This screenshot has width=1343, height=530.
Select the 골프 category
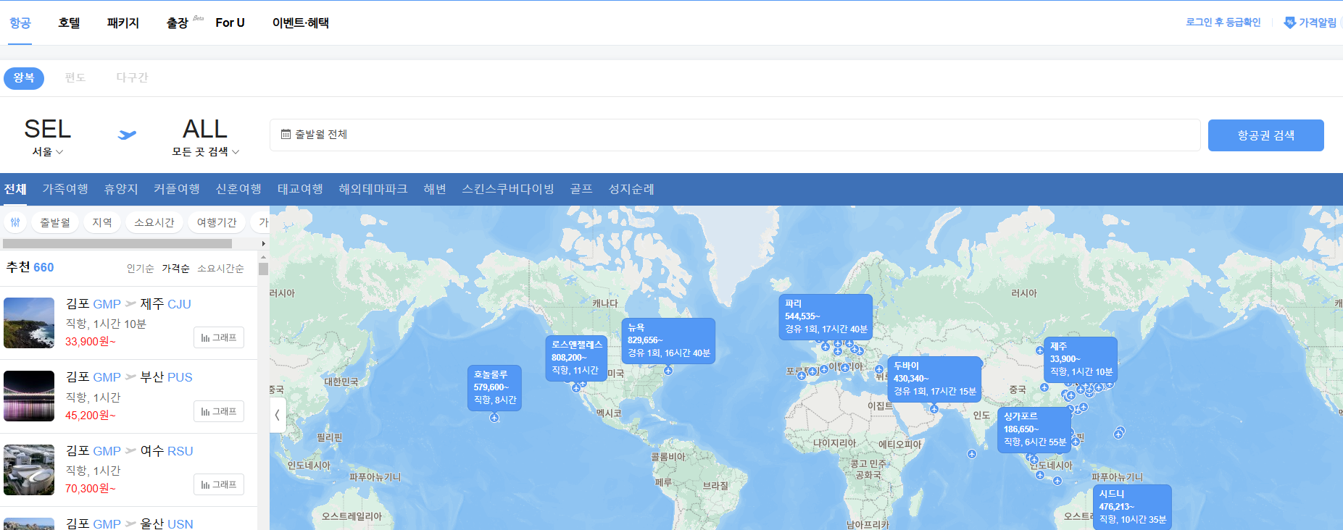point(581,190)
